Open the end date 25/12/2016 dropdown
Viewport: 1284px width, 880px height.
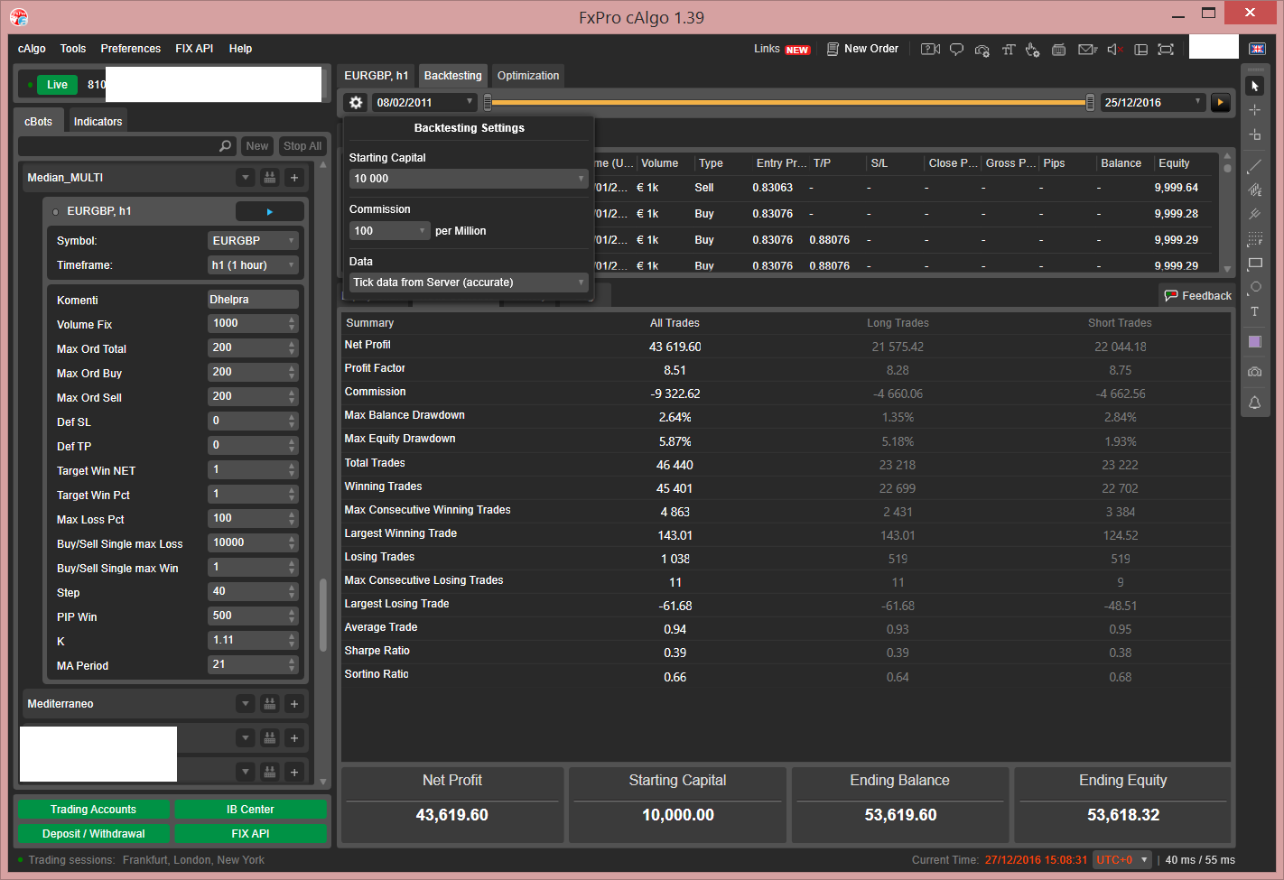pyautogui.click(x=1153, y=103)
